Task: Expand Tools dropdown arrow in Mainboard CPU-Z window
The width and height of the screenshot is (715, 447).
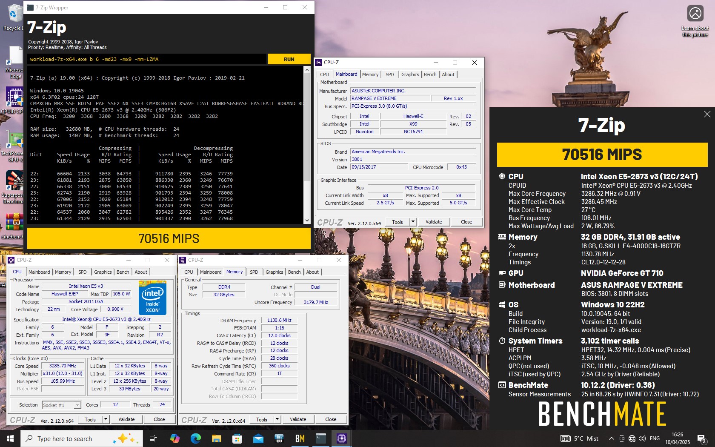Action: coord(413,222)
